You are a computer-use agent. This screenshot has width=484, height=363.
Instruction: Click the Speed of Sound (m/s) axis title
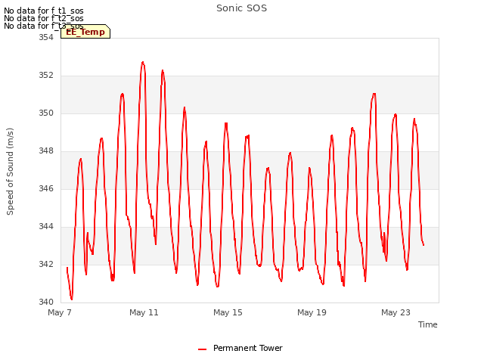(x=10, y=172)
